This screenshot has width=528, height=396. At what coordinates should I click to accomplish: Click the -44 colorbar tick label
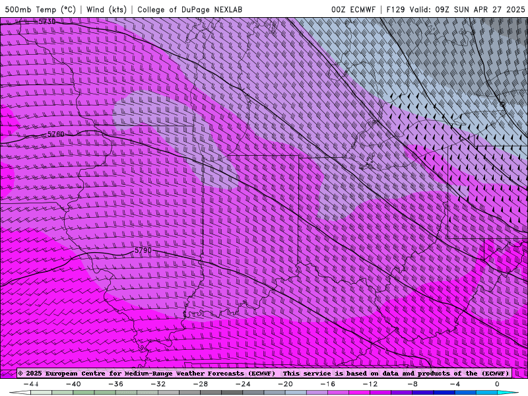coord(31,384)
